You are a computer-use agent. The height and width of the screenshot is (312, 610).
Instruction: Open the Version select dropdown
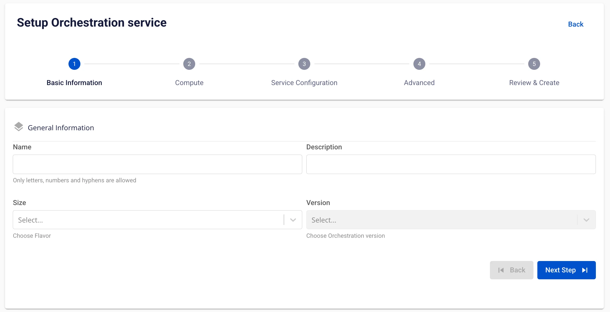pos(451,220)
